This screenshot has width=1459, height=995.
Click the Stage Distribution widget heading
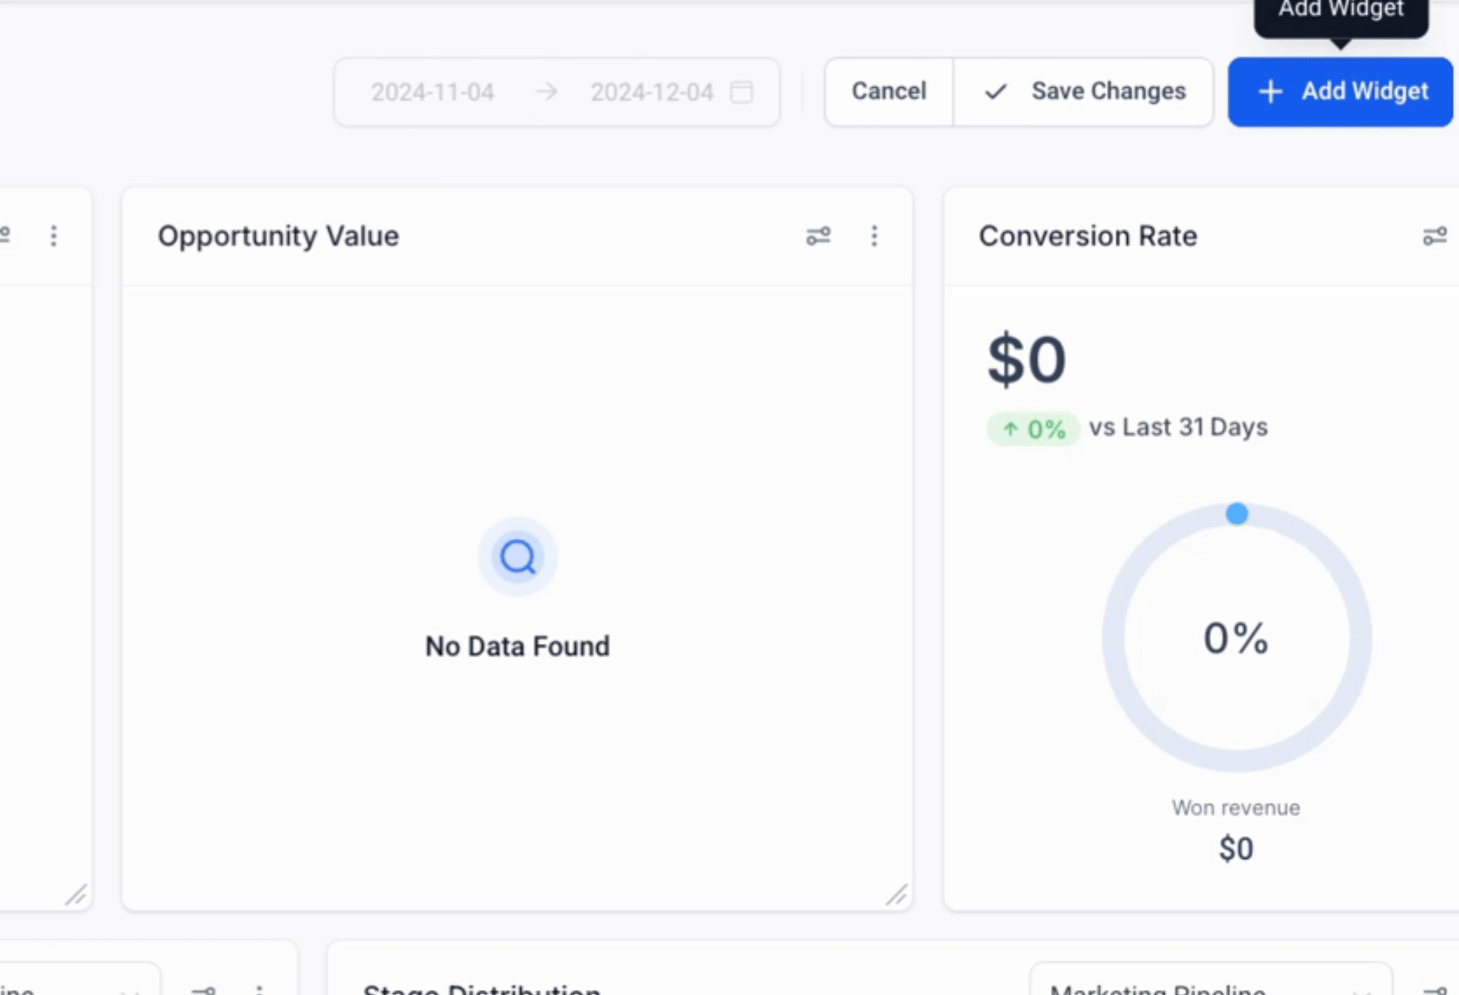click(x=481, y=988)
